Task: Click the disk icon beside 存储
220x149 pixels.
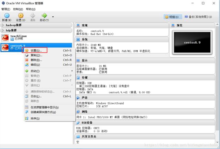Action: click(78, 78)
